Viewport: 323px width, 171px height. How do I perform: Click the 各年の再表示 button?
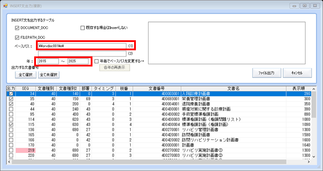tap(114, 68)
